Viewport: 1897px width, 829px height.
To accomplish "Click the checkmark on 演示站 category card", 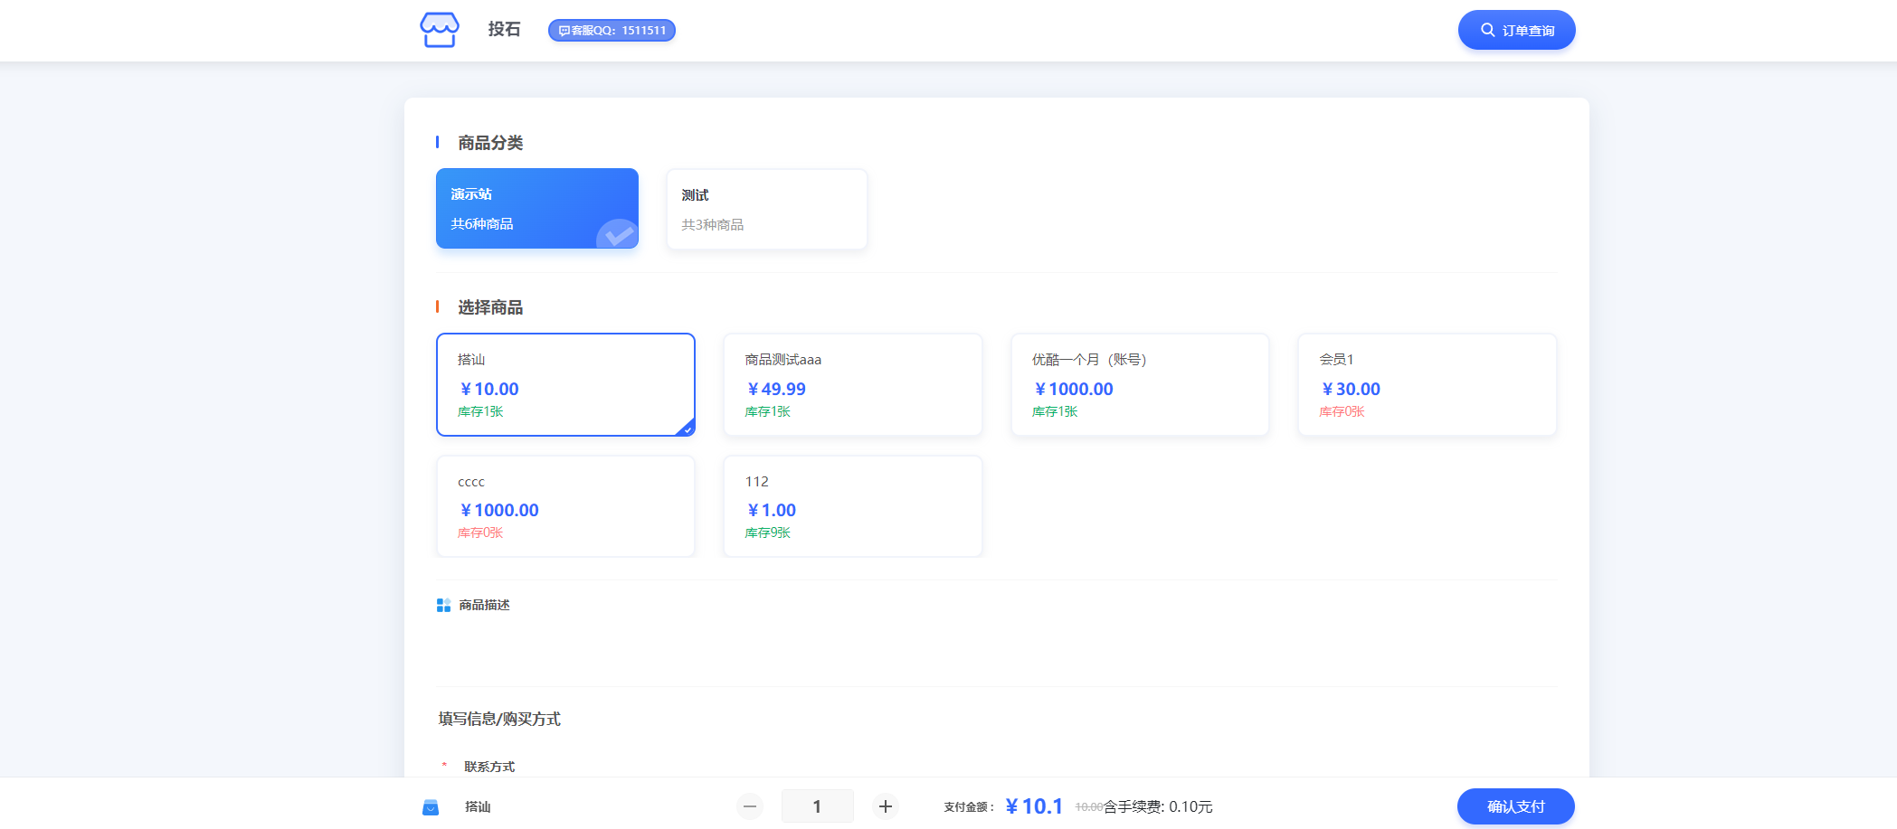I will 619,235.
